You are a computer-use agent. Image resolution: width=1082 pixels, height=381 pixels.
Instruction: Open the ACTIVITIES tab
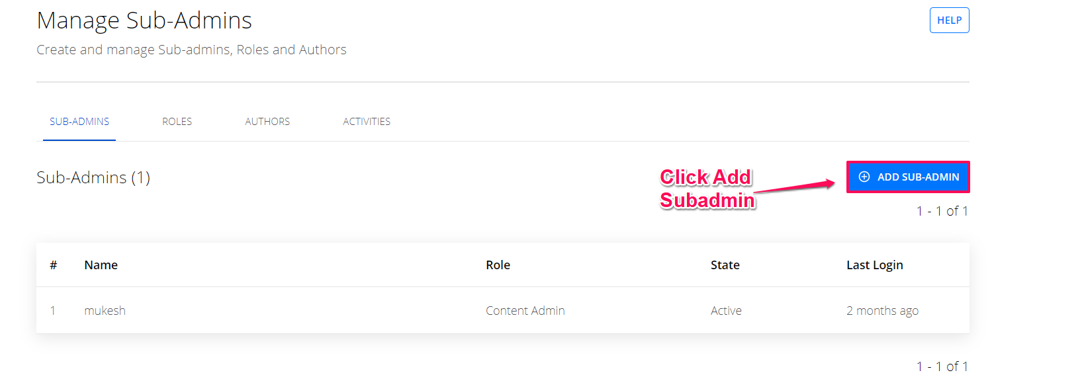367,122
